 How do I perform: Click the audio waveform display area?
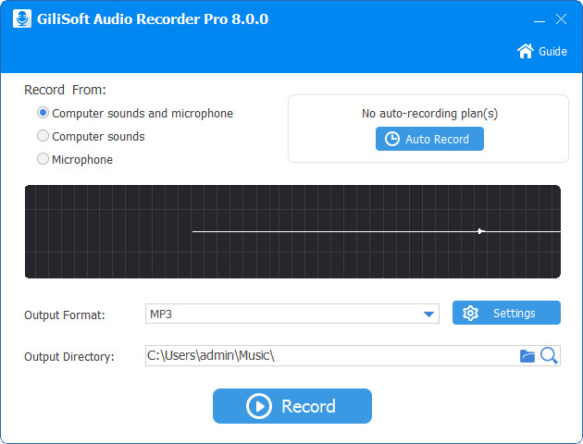(x=292, y=231)
